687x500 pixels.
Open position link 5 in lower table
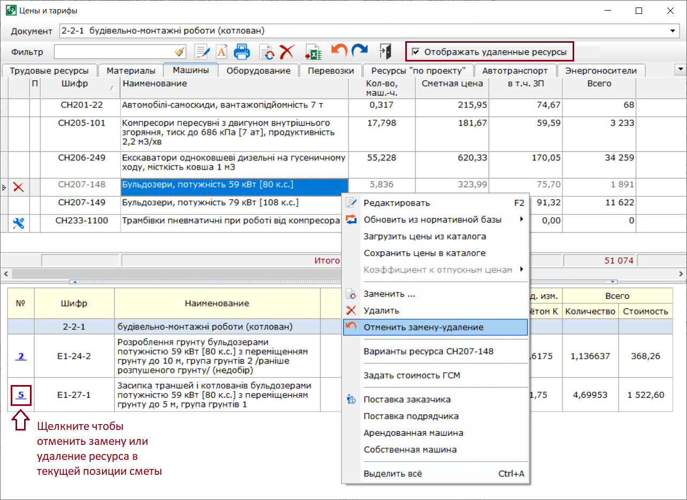click(21, 395)
